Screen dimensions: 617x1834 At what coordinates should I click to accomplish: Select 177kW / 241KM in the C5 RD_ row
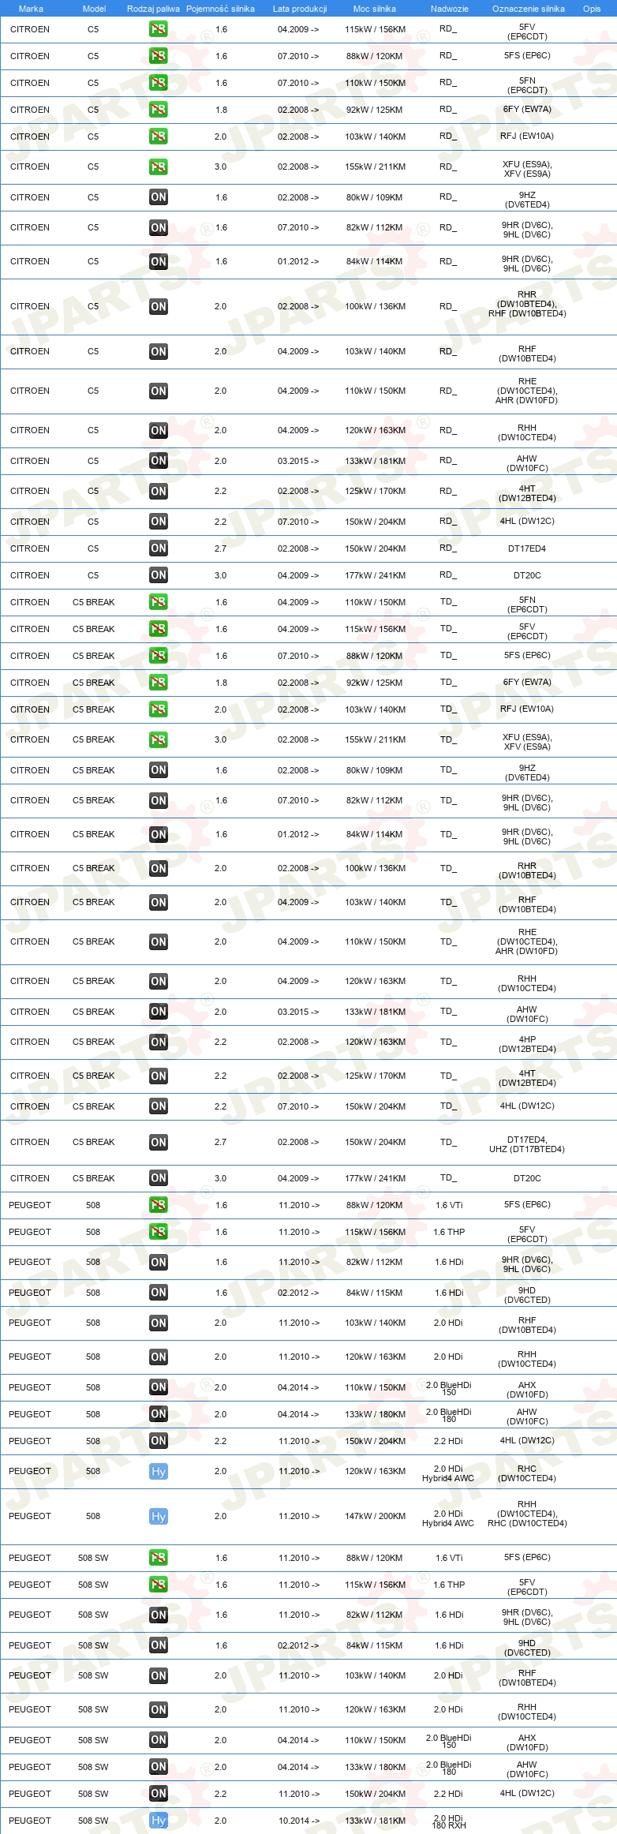pos(375,575)
